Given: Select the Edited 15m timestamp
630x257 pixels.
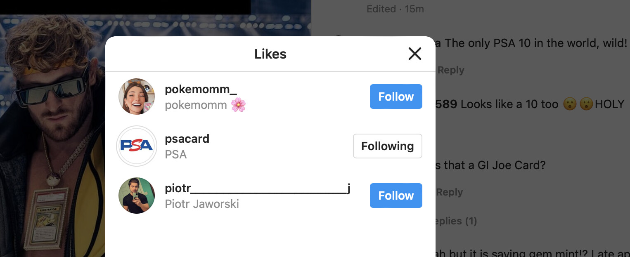Looking at the screenshot, I should (395, 9).
